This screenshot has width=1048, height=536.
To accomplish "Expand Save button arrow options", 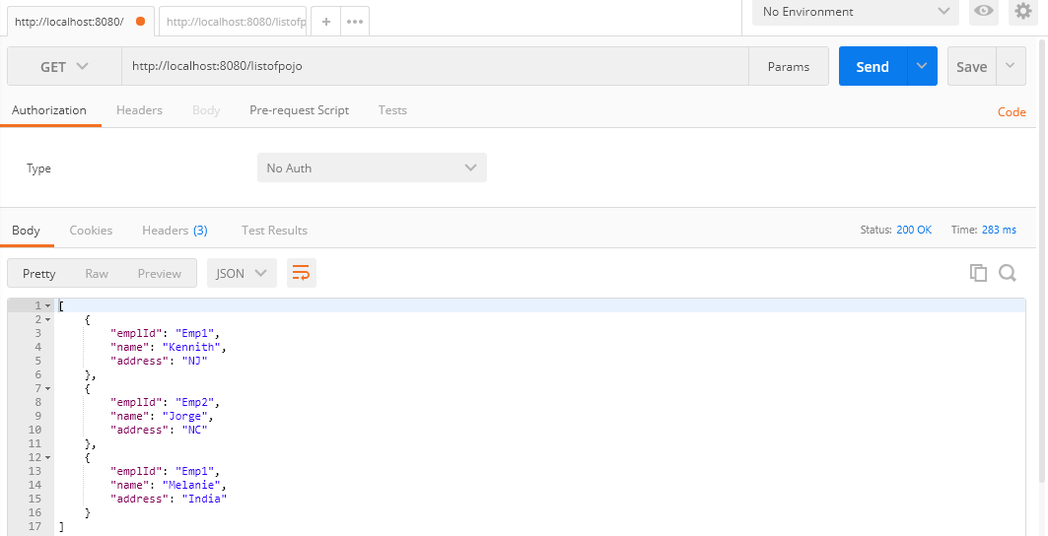I will [x=1011, y=66].
